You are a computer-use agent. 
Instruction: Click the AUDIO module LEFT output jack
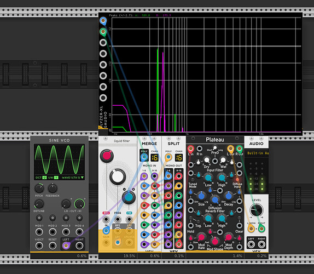pos(251,244)
